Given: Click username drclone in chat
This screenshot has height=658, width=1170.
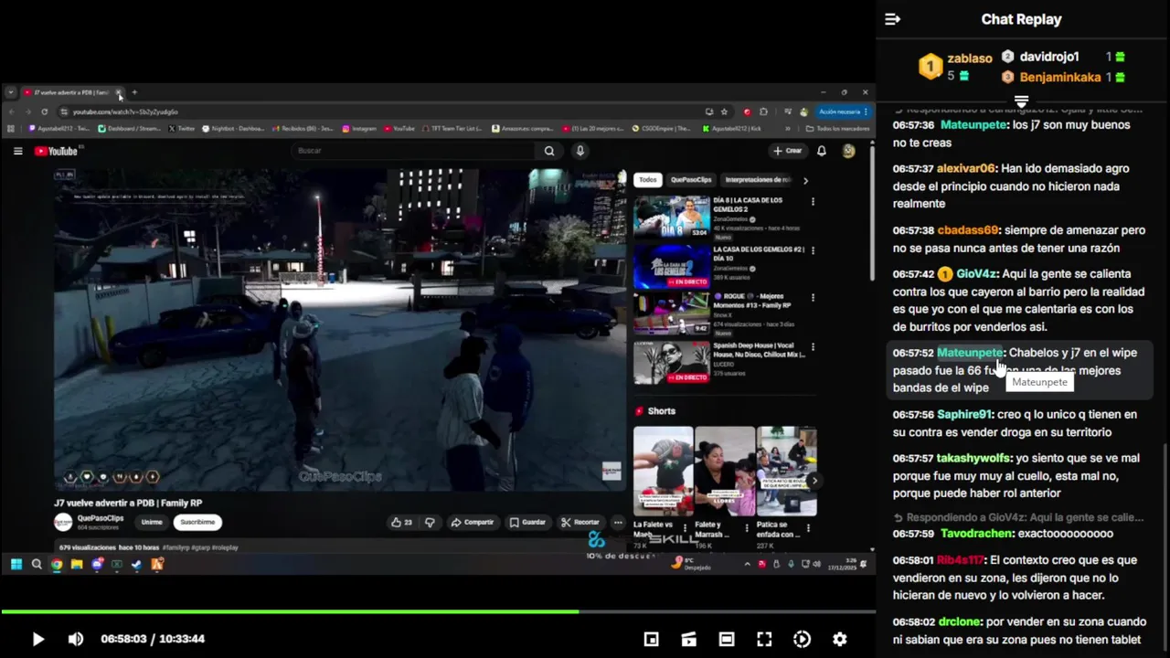Looking at the screenshot, I should [960, 621].
